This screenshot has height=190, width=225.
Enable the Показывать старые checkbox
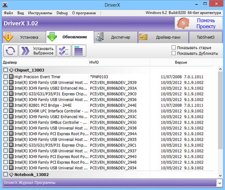click(174, 48)
